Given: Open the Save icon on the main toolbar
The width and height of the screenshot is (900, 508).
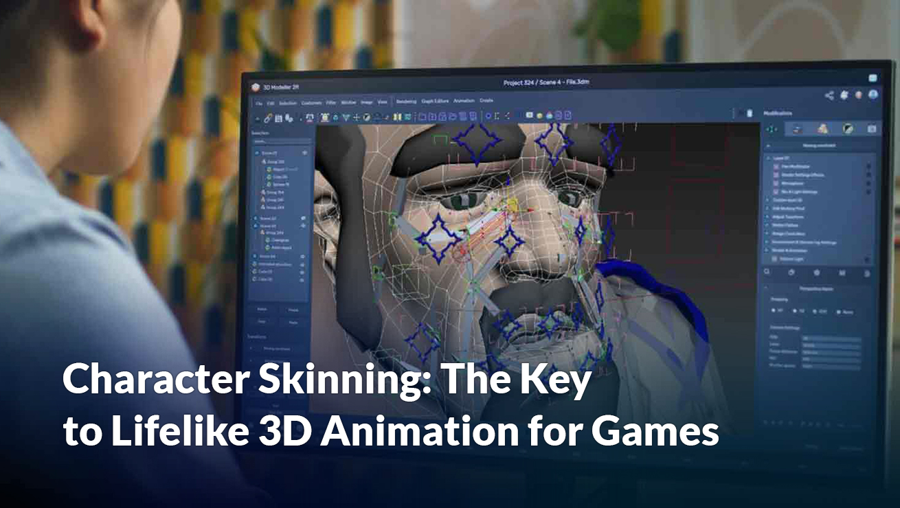Looking at the screenshot, I should pos(278,119).
